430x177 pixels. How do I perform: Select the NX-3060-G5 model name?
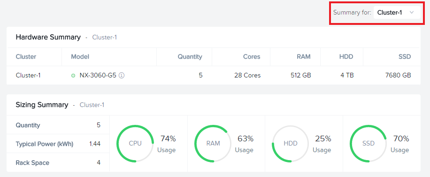(x=98, y=75)
